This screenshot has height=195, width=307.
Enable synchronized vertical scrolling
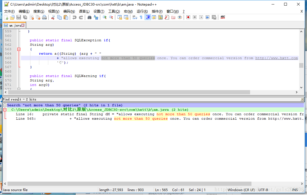coord(119,17)
